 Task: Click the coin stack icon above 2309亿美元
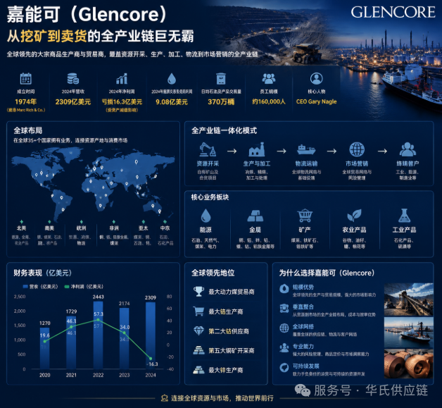coord(73,79)
